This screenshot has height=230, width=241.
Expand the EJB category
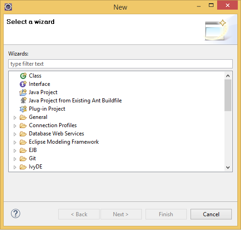tap(15, 151)
